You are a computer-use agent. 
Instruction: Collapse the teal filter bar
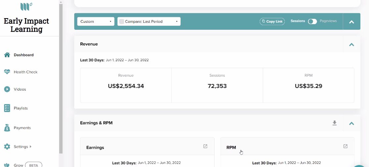click(351, 21)
